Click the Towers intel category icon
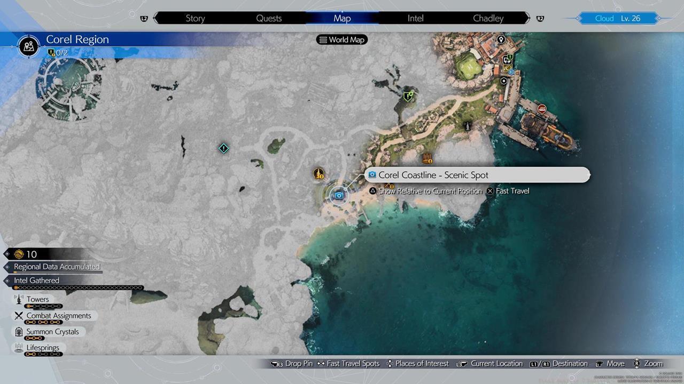The image size is (684, 384). coord(18,299)
